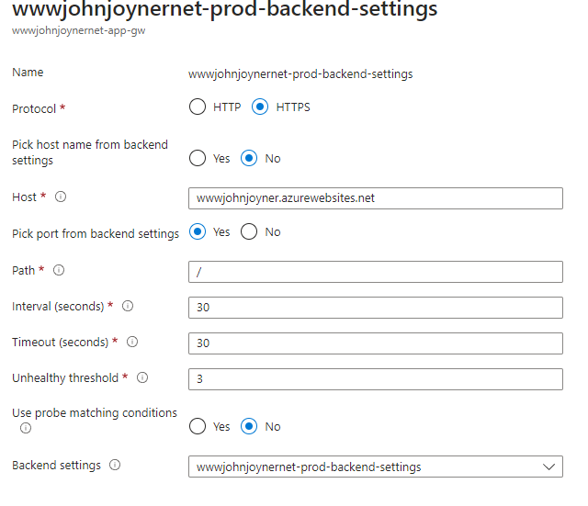Click the Unhealthy threshold input field

click(x=375, y=378)
